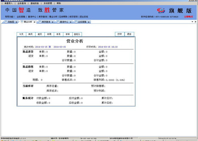Switch to the 导航图 tab
The image size is (198, 141).
(x=11, y=22)
